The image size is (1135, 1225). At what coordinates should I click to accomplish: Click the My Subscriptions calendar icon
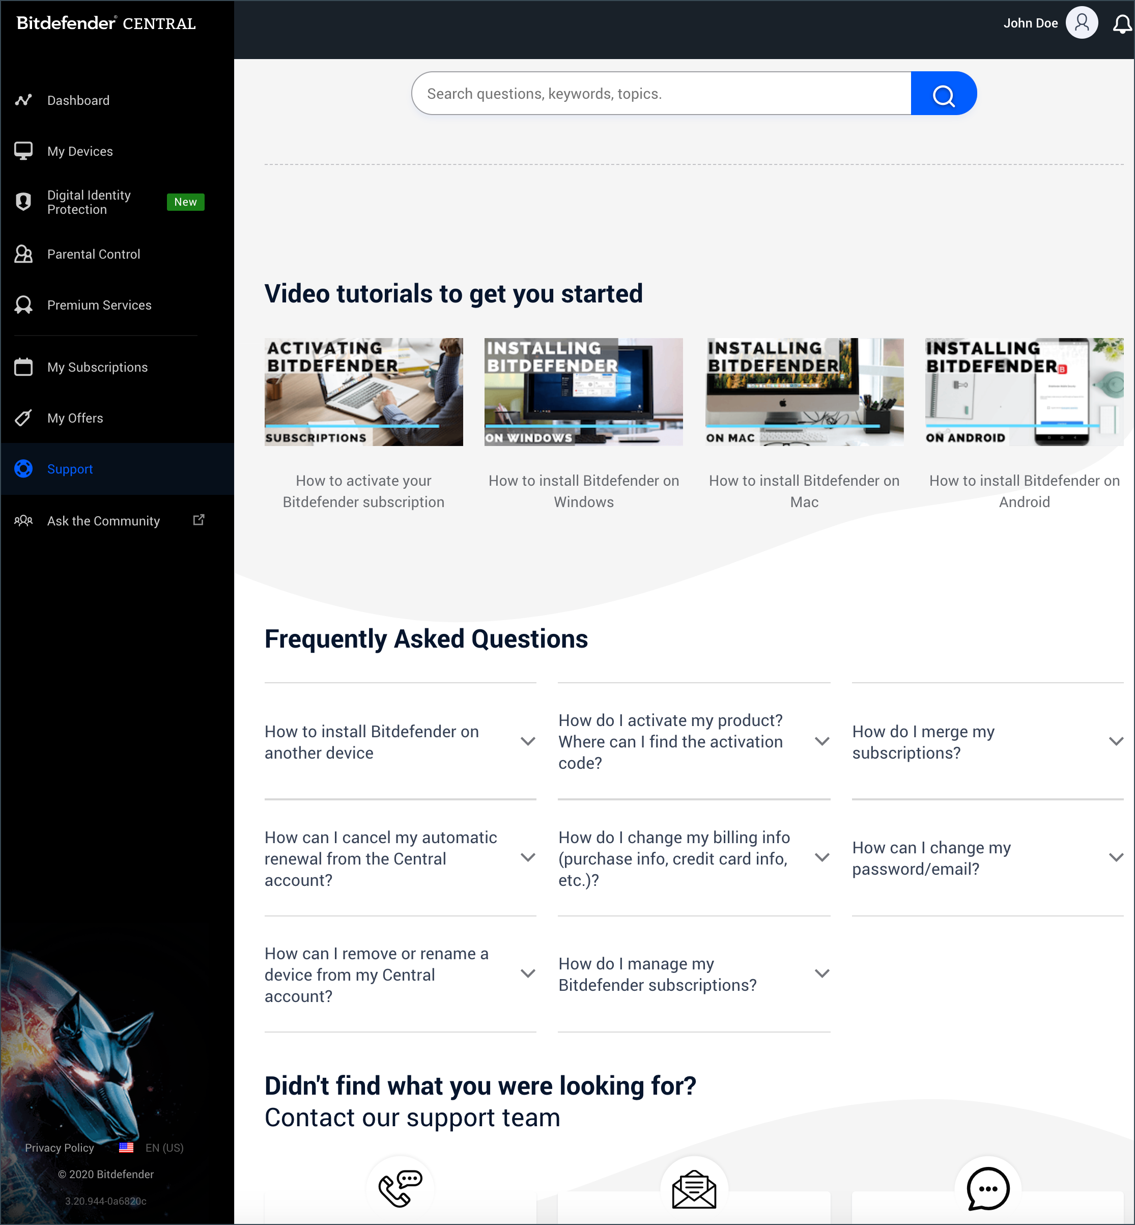click(23, 367)
